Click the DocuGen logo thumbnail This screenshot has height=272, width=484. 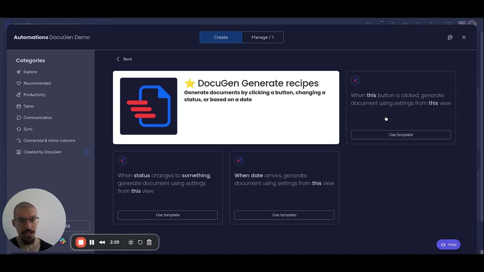(149, 106)
